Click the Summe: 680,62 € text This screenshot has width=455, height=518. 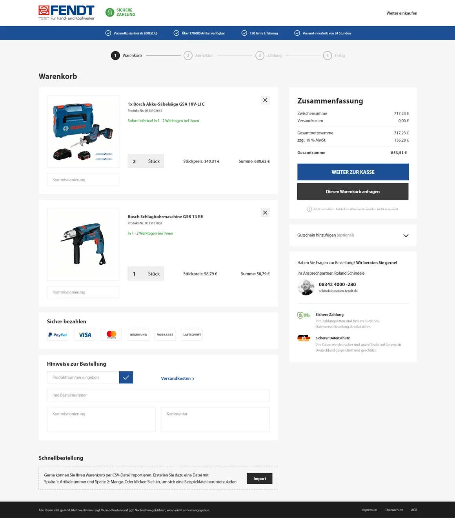254,161
